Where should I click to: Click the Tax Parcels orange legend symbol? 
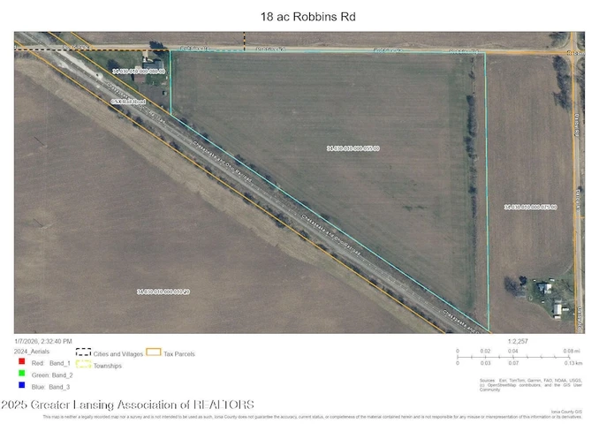153,352
